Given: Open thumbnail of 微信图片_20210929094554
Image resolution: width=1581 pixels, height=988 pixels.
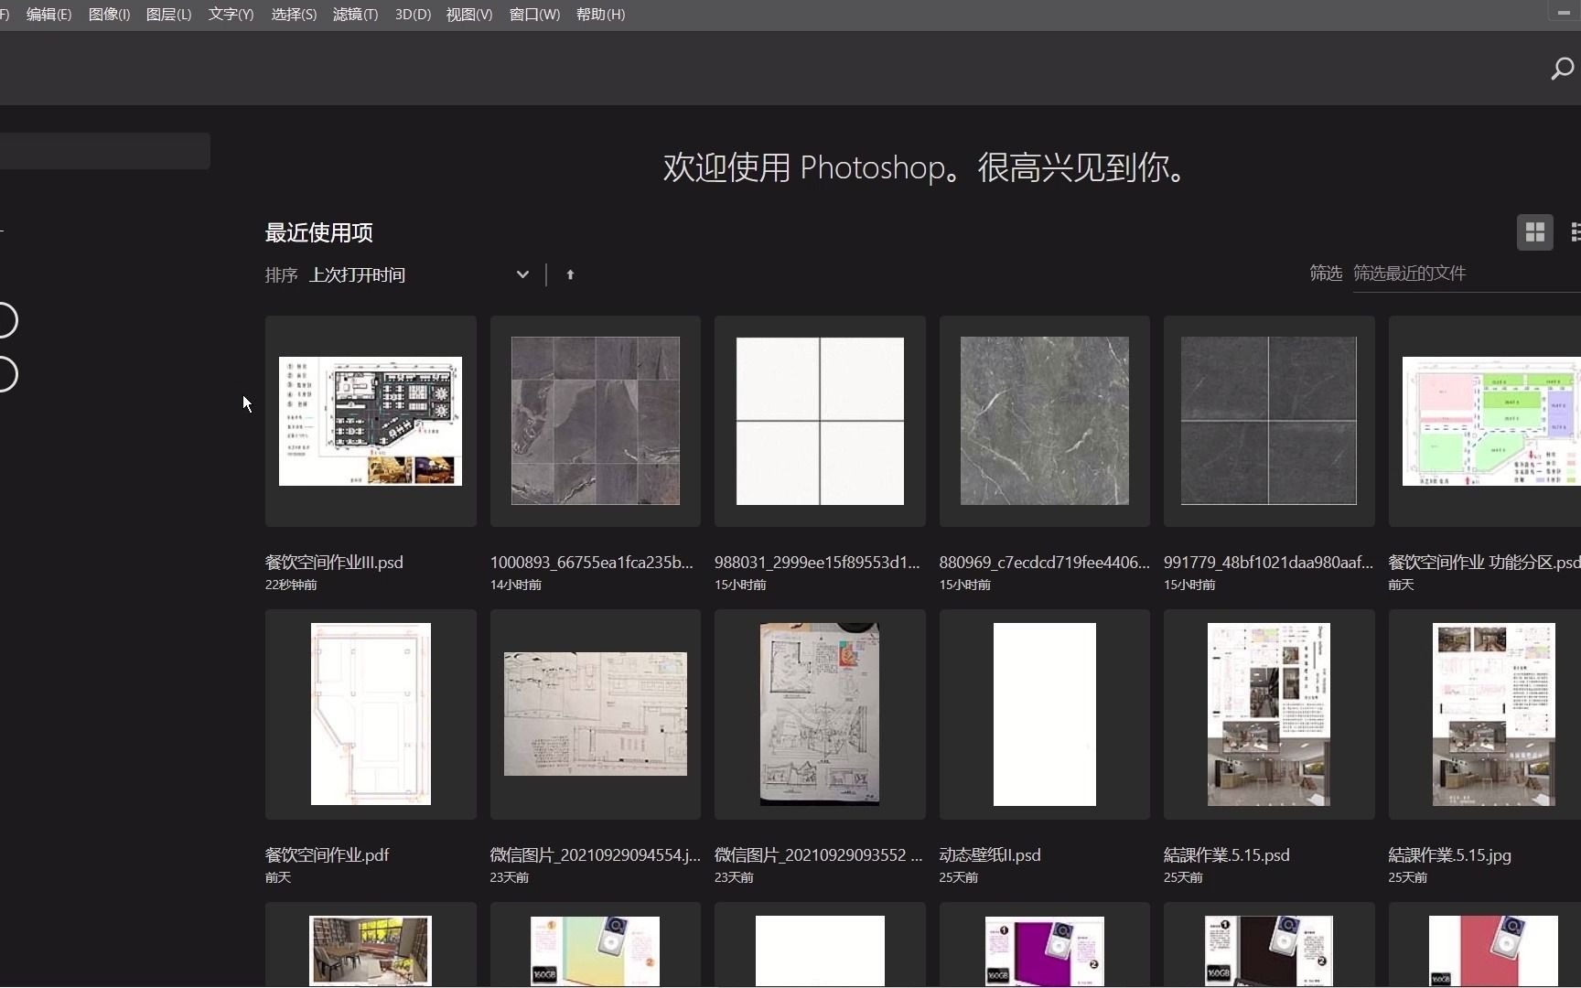Looking at the screenshot, I should pos(596,714).
